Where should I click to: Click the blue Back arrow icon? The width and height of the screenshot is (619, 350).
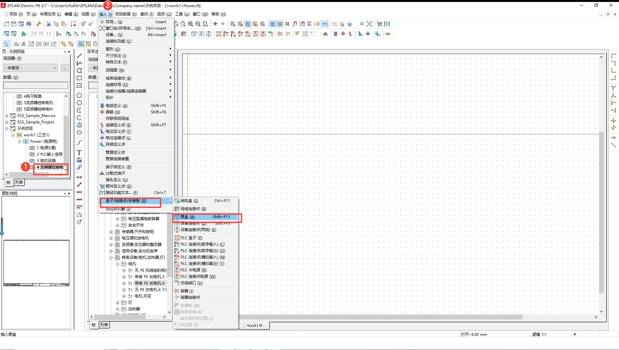click(x=215, y=24)
